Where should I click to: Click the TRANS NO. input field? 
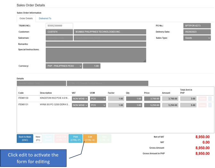(x=59, y=26)
